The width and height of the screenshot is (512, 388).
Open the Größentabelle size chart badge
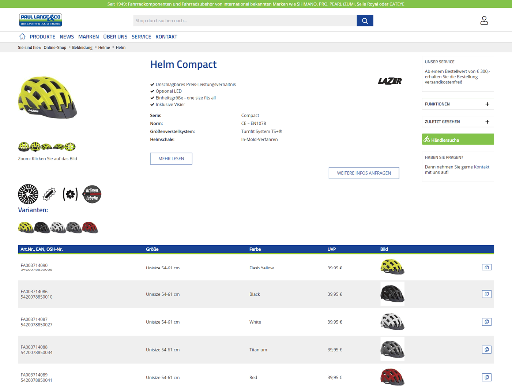[x=92, y=194]
